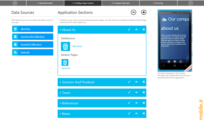204x121 pixels.
Task: Go back using the left arrow icon
Action: pos(15,3)
